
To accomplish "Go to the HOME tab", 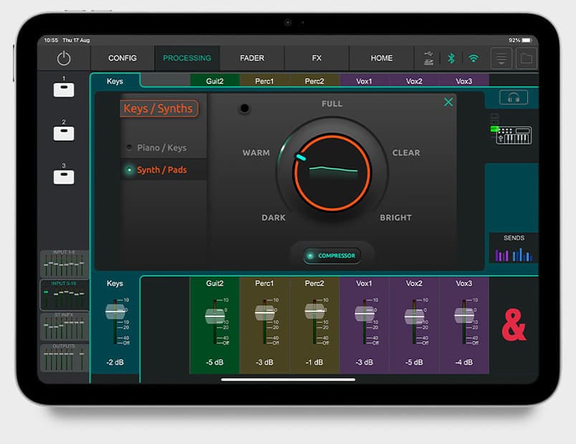I will [x=382, y=58].
